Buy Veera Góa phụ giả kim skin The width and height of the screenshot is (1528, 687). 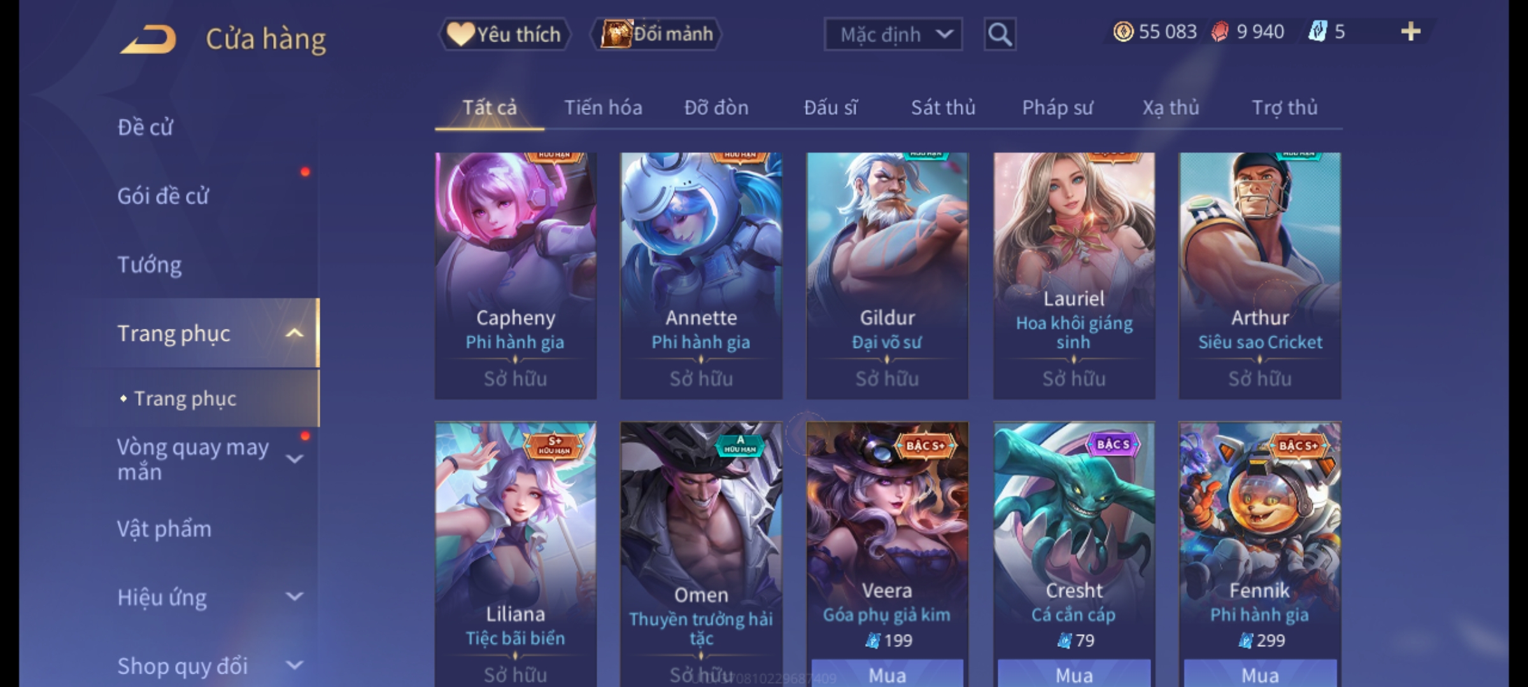click(887, 674)
